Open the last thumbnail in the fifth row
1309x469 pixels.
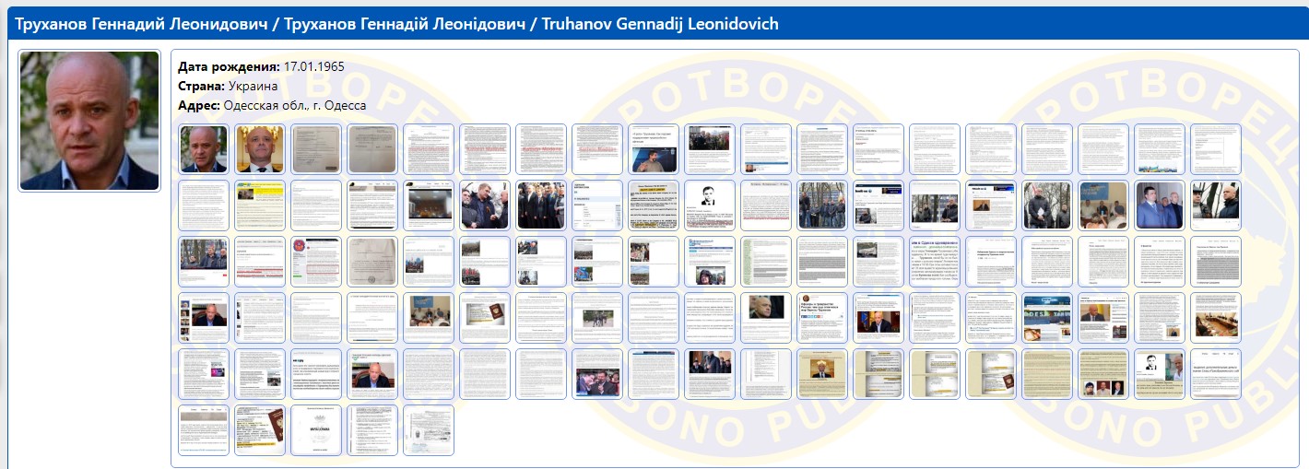click(1215, 374)
